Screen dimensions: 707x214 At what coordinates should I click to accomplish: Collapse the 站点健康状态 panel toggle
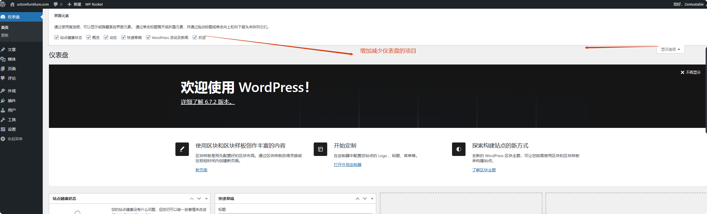pos(206,199)
